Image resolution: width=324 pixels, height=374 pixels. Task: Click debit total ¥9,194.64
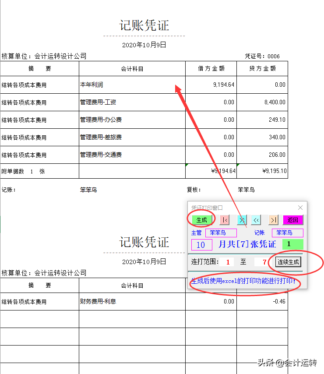pos(211,171)
